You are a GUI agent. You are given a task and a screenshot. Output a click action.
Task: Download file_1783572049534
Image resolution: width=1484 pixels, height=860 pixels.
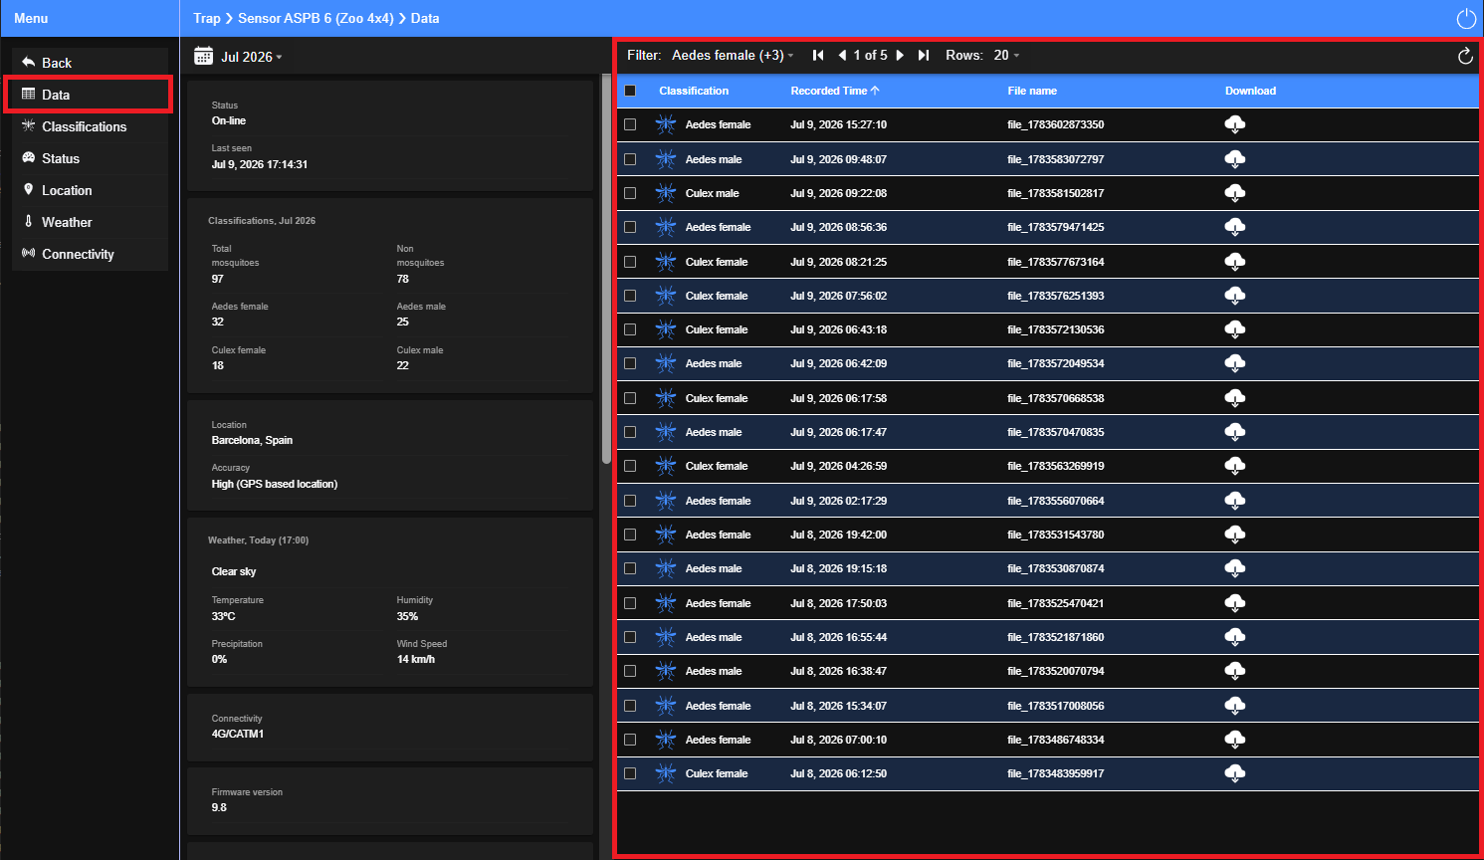(x=1235, y=363)
